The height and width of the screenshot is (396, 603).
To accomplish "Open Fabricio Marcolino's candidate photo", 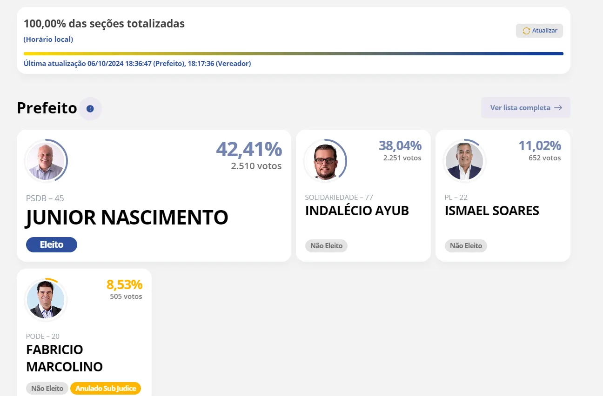I will point(46,300).
